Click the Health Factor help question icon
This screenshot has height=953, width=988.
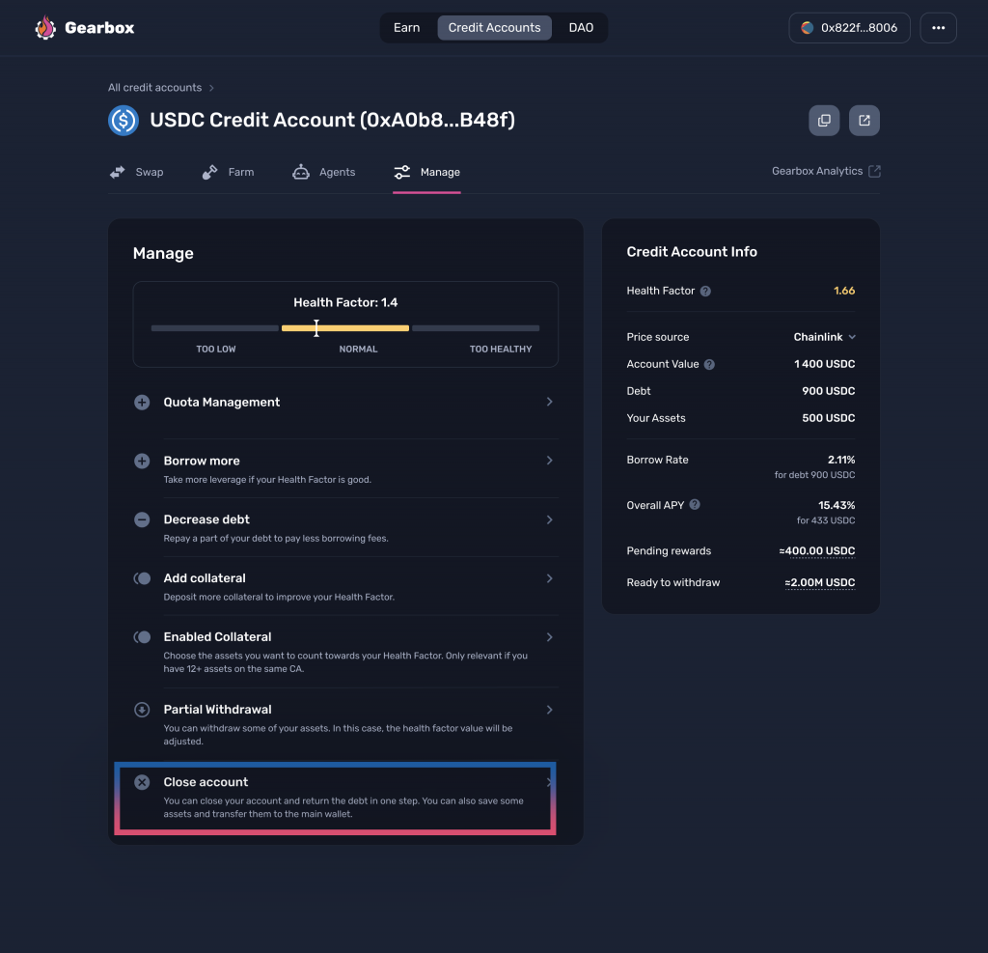[705, 291]
